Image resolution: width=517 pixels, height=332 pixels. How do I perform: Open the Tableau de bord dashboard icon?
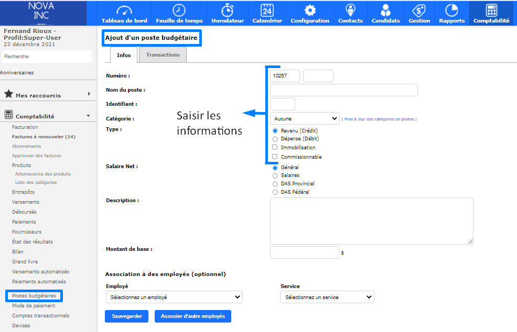pyautogui.click(x=124, y=11)
